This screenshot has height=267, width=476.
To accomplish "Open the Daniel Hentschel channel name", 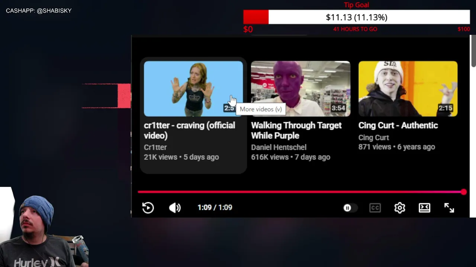I will pos(279,147).
